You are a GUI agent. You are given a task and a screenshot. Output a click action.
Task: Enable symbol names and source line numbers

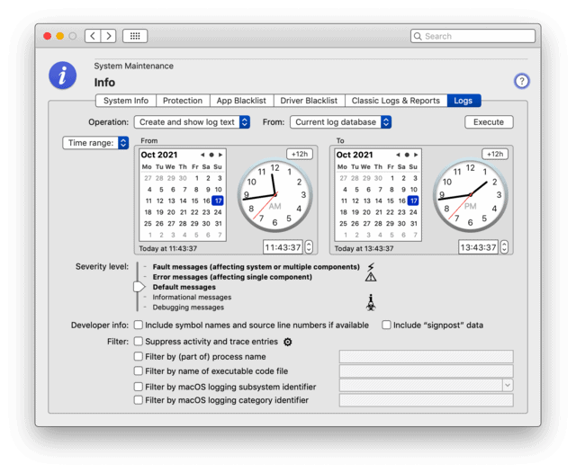tap(138, 325)
